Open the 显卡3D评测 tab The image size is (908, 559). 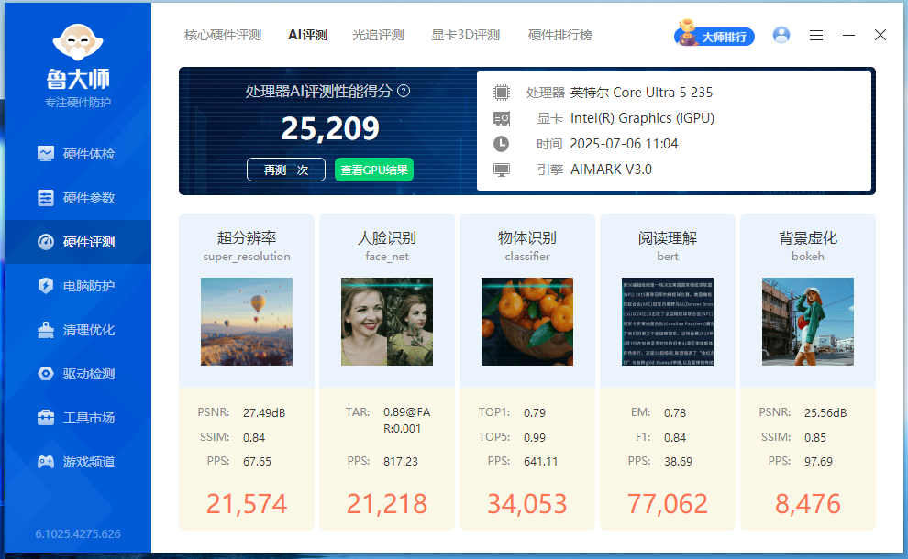(465, 35)
